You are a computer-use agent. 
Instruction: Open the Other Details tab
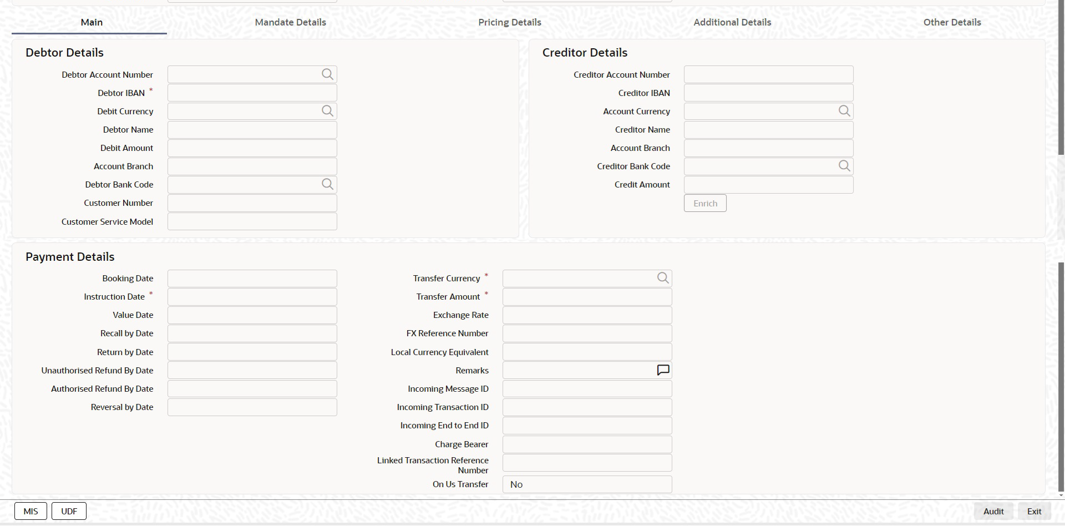click(952, 22)
